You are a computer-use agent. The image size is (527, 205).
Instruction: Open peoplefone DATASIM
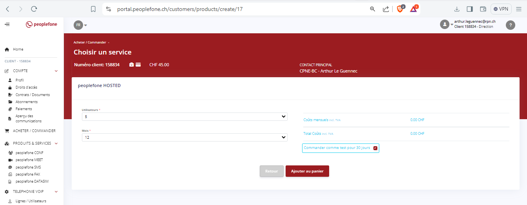(x=32, y=181)
